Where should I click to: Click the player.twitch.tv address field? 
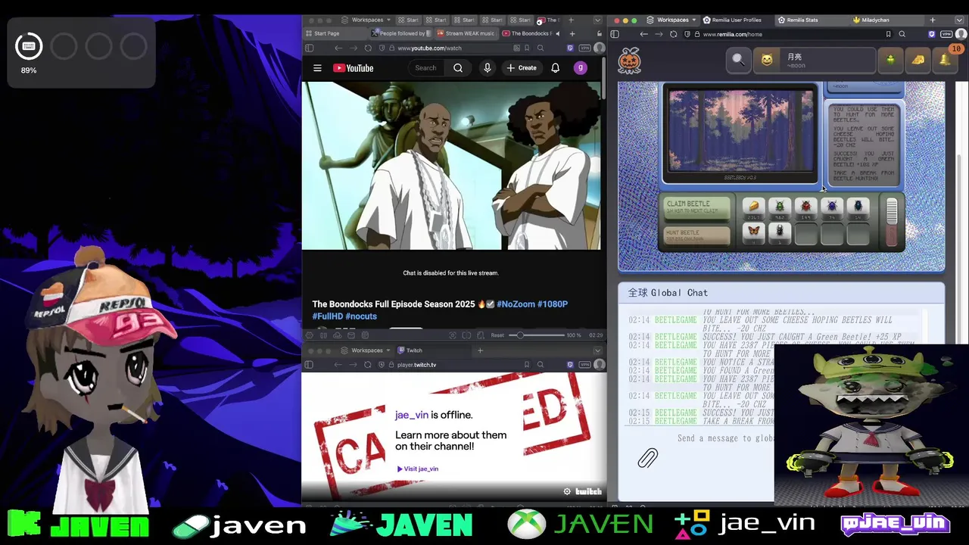[x=454, y=365]
